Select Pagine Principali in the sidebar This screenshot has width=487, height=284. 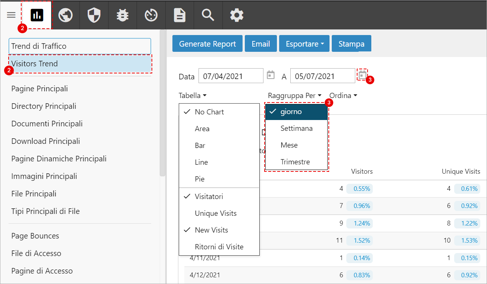pos(39,89)
